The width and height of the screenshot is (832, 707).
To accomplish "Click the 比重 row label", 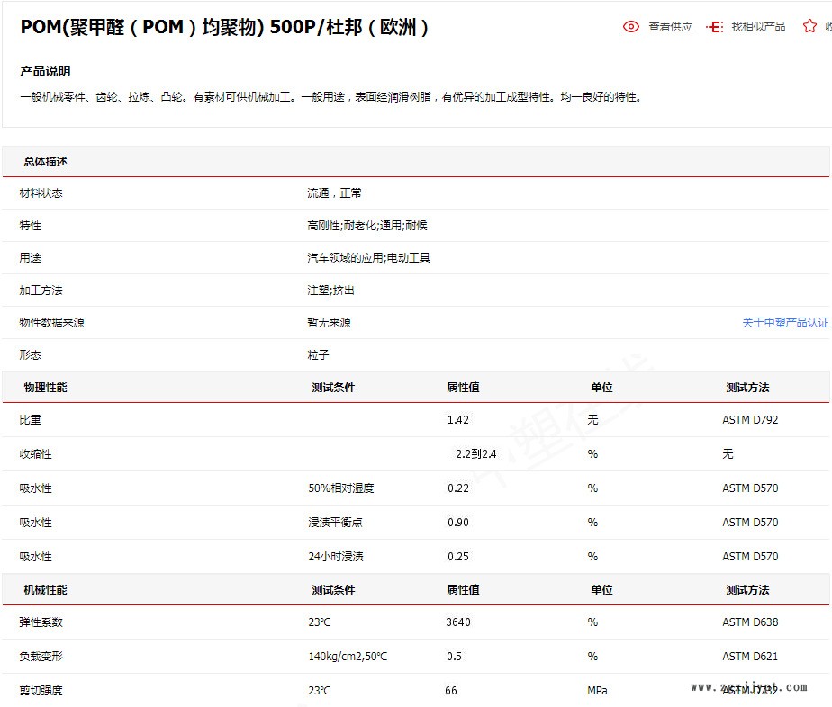I will point(31,420).
